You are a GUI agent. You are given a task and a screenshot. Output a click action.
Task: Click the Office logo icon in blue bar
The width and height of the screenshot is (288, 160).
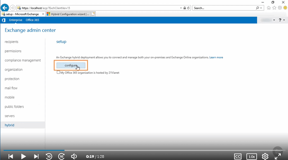pyautogui.click(x=4, y=20)
